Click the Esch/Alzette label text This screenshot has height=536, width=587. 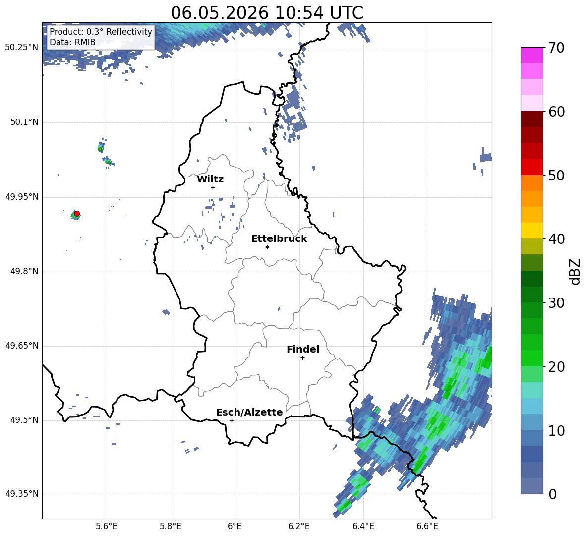(249, 412)
